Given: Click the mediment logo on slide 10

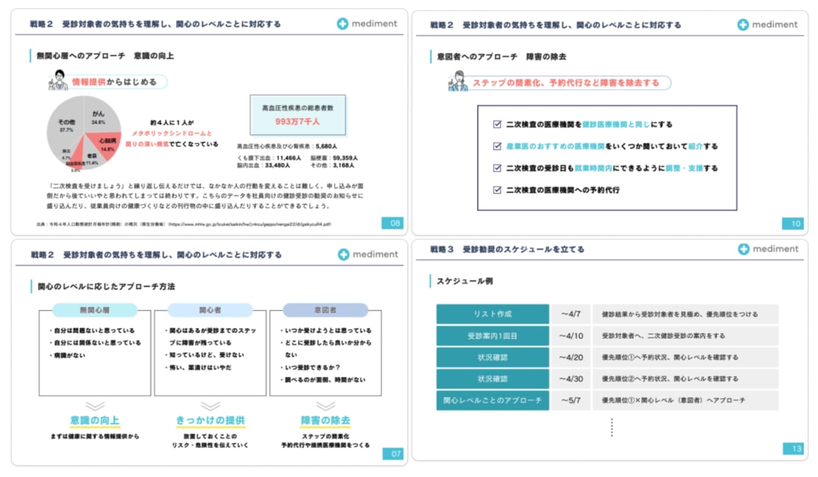Looking at the screenshot, I should (768, 25).
